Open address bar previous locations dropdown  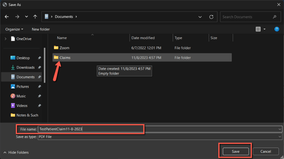200,17
